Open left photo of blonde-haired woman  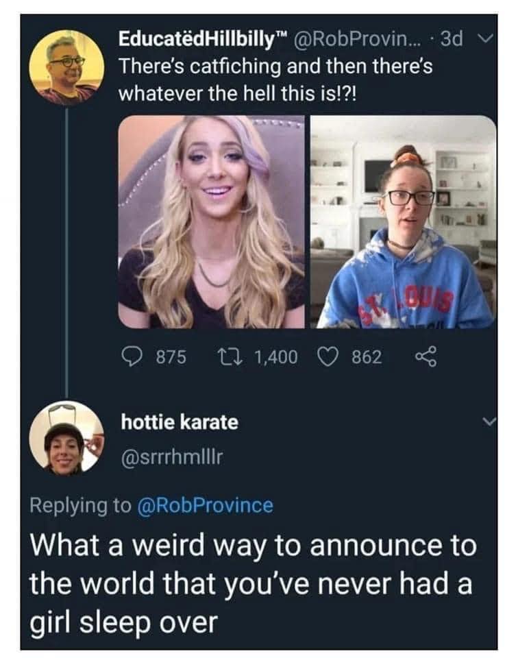pyautogui.click(x=212, y=221)
